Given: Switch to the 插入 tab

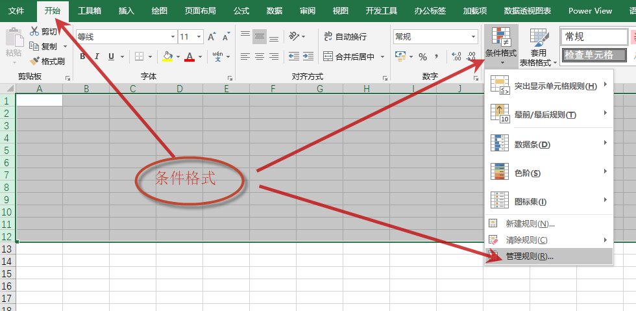Looking at the screenshot, I should point(126,10).
